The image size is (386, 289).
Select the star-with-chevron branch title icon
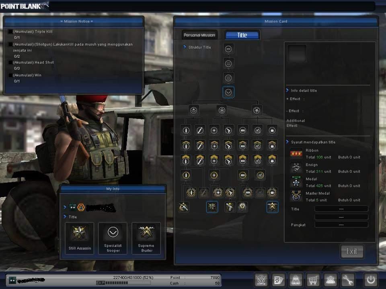(x=194, y=110)
